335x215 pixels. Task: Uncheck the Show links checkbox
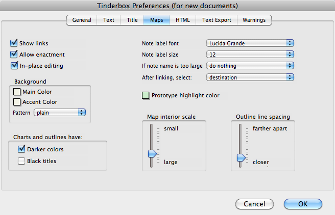pos(14,43)
